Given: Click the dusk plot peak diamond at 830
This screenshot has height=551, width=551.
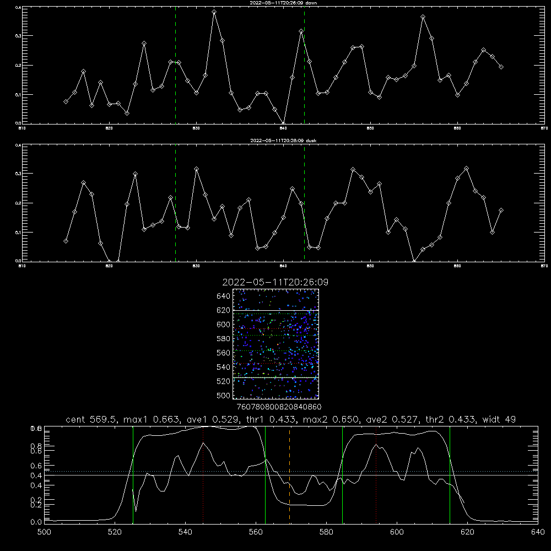Looking at the screenshot, I should 197,169.
